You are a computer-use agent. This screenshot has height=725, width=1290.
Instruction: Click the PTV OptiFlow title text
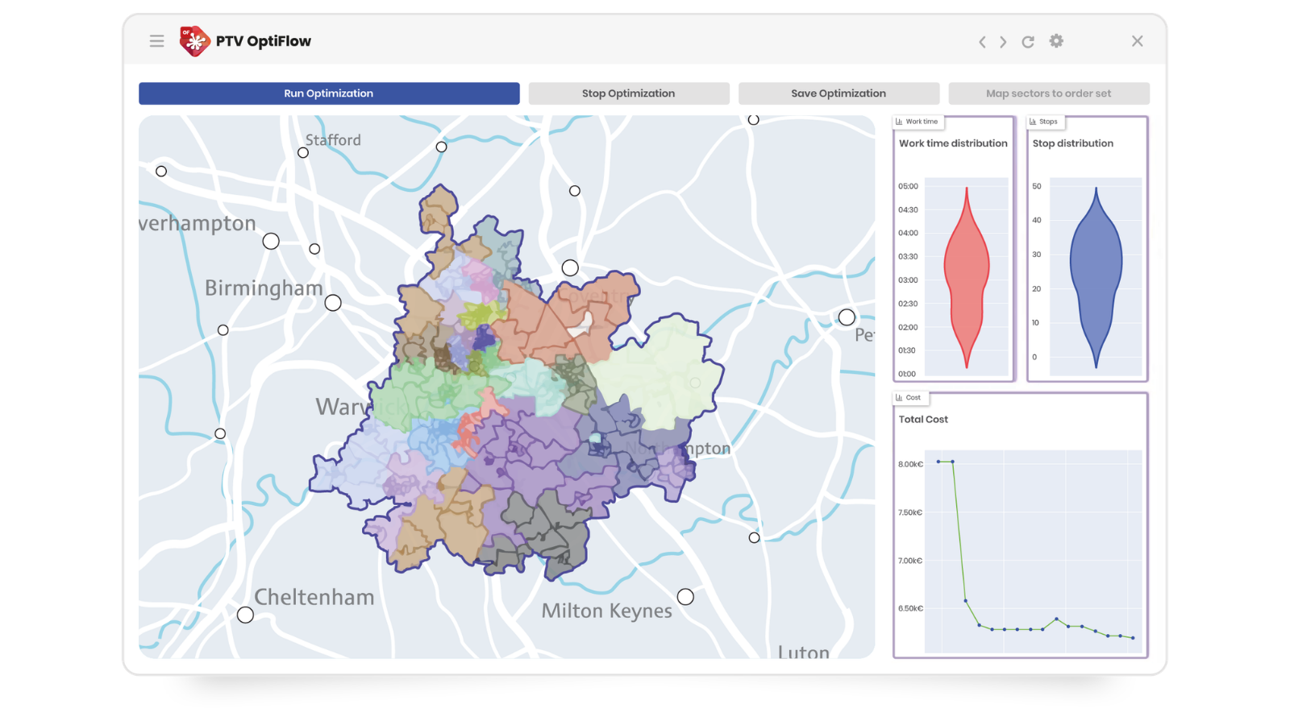pyautogui.click(x=264, y=41)
